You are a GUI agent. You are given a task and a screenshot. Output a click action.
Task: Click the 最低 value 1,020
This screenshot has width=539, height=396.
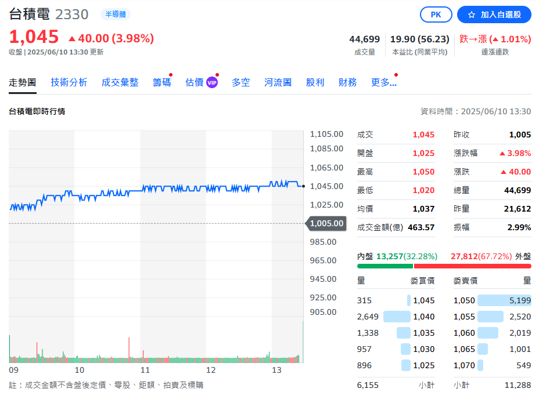(423, 190)
